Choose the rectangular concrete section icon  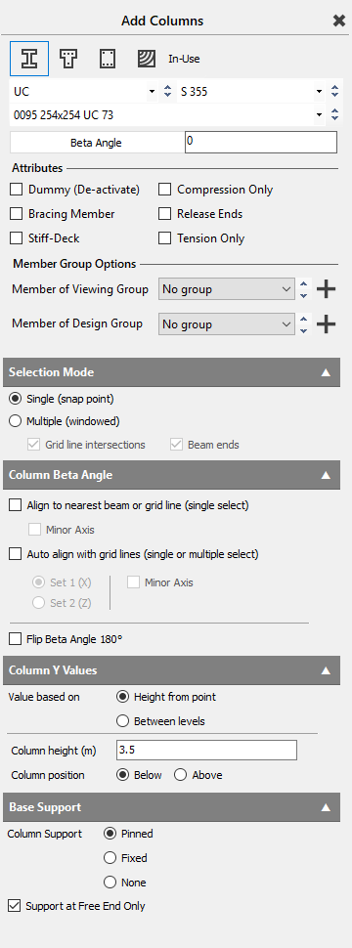tap(107, 59)
